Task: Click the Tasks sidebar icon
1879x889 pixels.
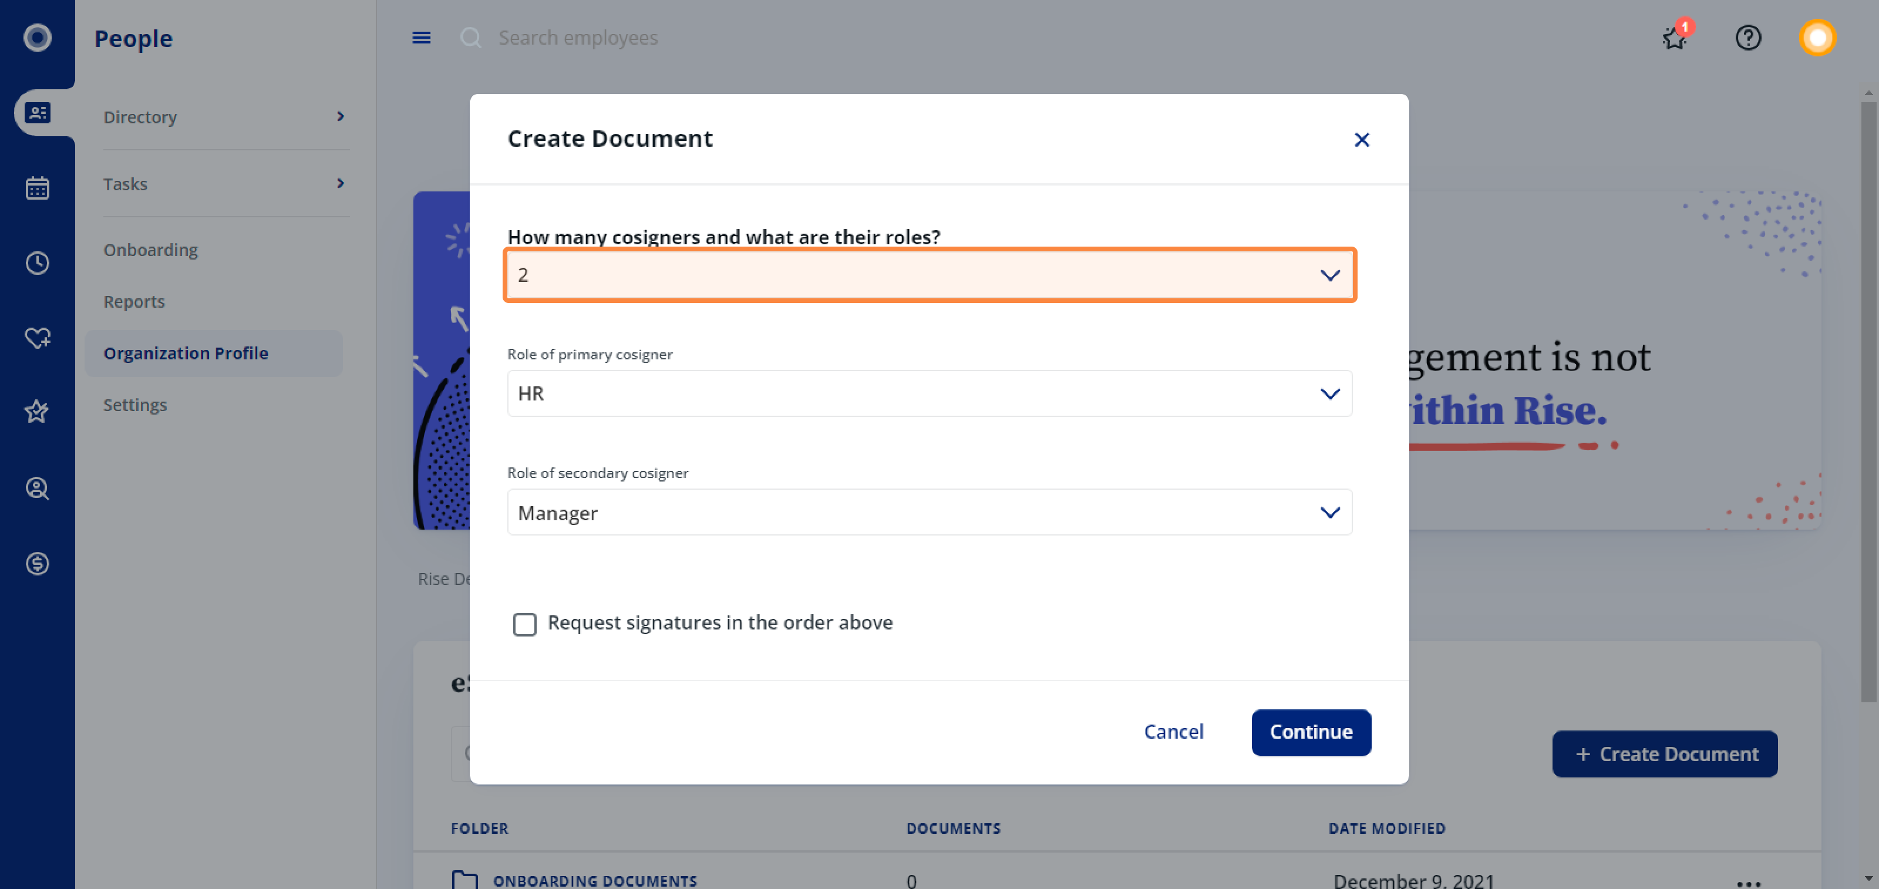Action: pos(123,183)
